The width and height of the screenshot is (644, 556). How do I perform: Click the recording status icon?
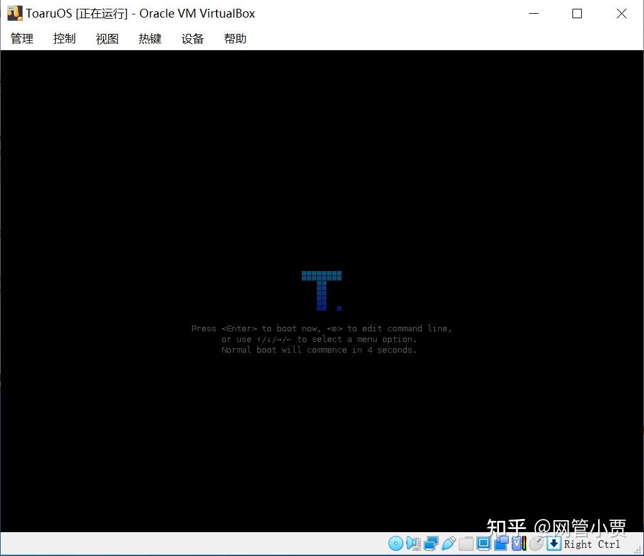pos(502,543)
